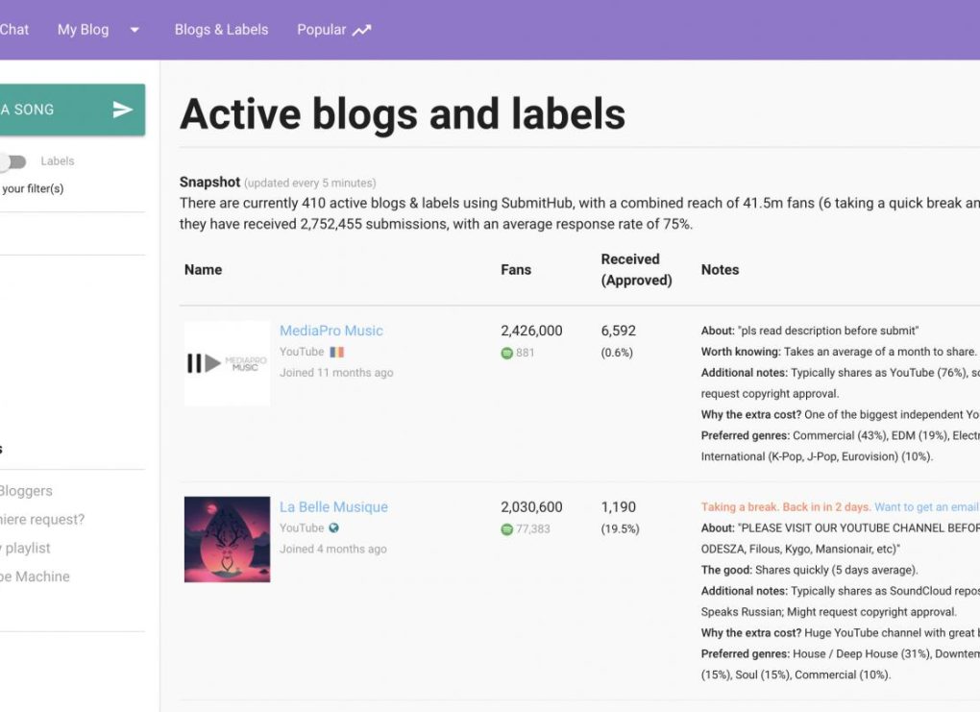
Task: Sort by the Fans column header
Action: point(516,269)
